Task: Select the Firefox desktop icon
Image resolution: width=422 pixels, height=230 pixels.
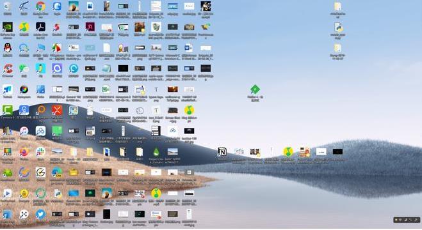Action: tap(24, 152)
